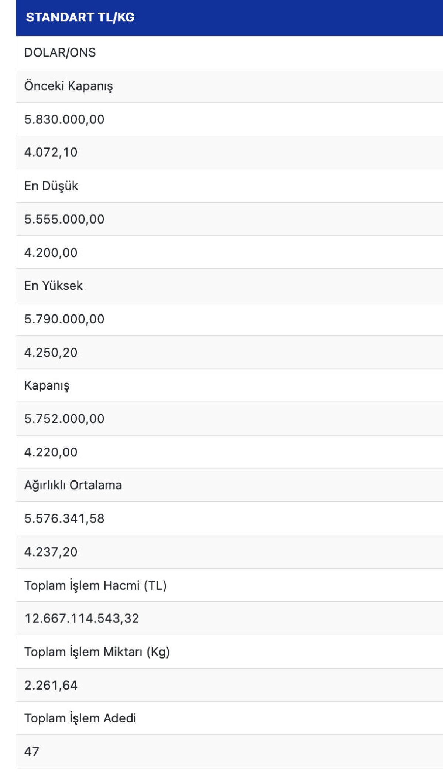Click the Önceki Kapanış label
The image size is (443, 772).
[x=69, y=86]
